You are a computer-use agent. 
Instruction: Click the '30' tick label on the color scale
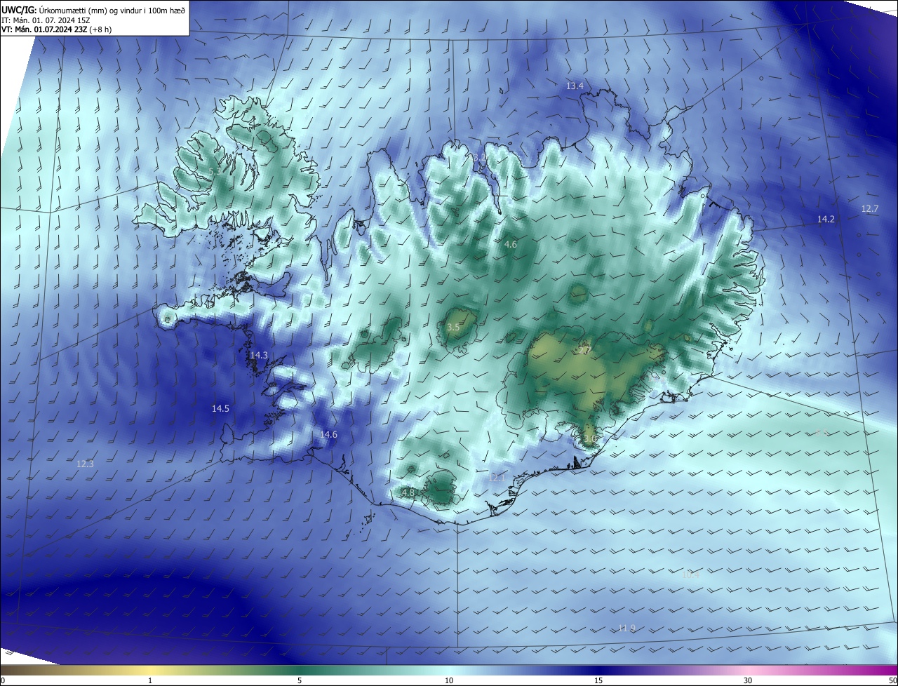coord(748,680)
